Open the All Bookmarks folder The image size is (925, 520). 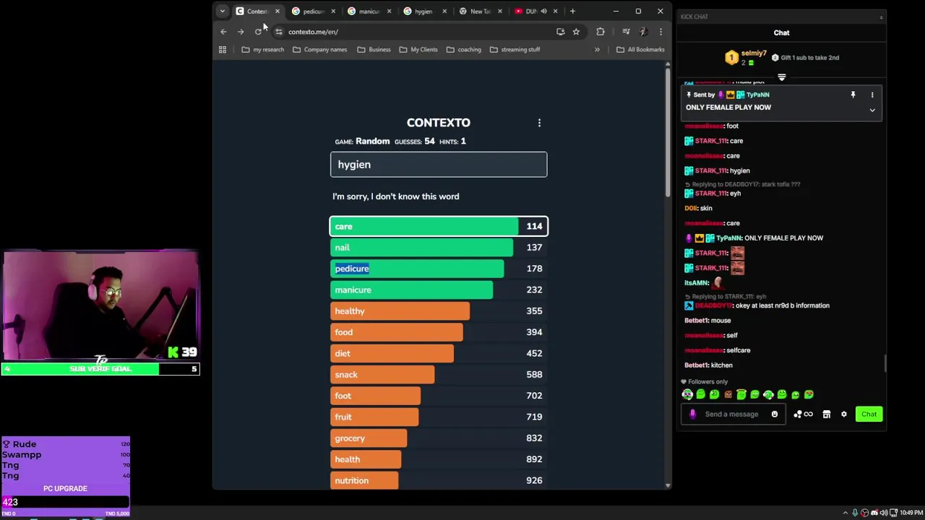(640, 50)
